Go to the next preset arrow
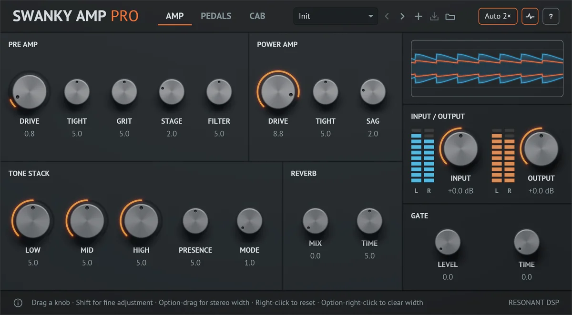The width and height of the screenshot is (572, 315). pos(402,17)
